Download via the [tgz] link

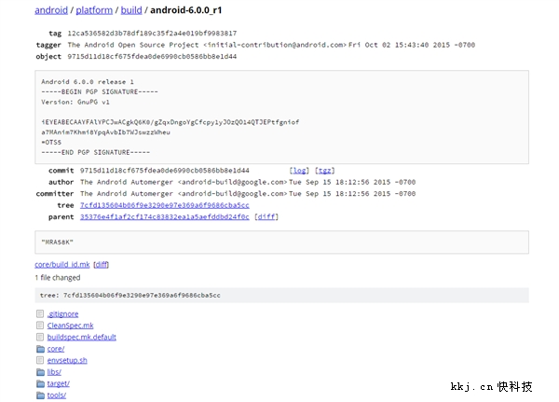(325, 171)
